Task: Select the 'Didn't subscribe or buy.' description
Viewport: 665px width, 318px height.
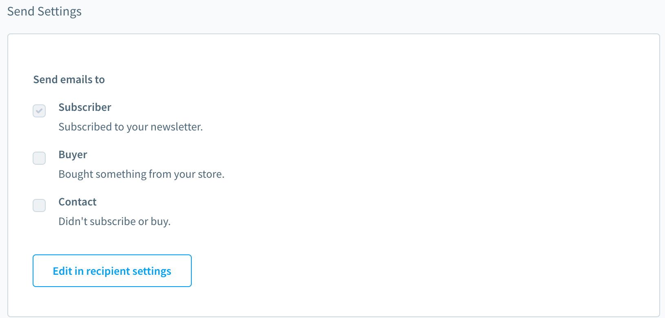Action: pyautogui.click(x=114, y=221)
